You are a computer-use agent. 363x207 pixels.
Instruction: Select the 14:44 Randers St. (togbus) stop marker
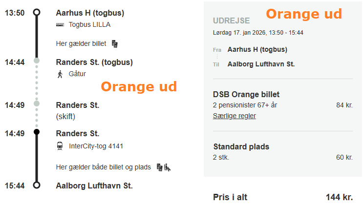pos(36,61)
